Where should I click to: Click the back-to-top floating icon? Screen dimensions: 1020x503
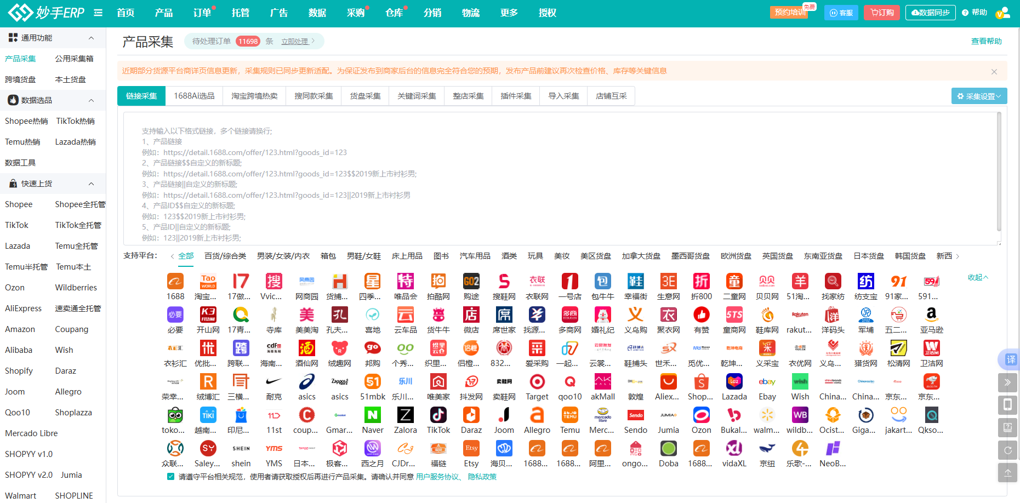click(x=1008, y=473)
